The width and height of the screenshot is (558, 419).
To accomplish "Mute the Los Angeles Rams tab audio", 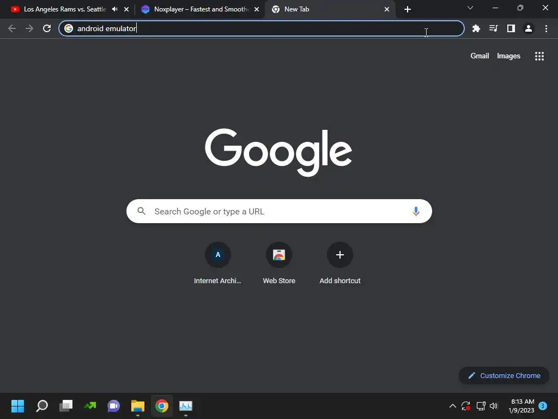I will (114, 9).
